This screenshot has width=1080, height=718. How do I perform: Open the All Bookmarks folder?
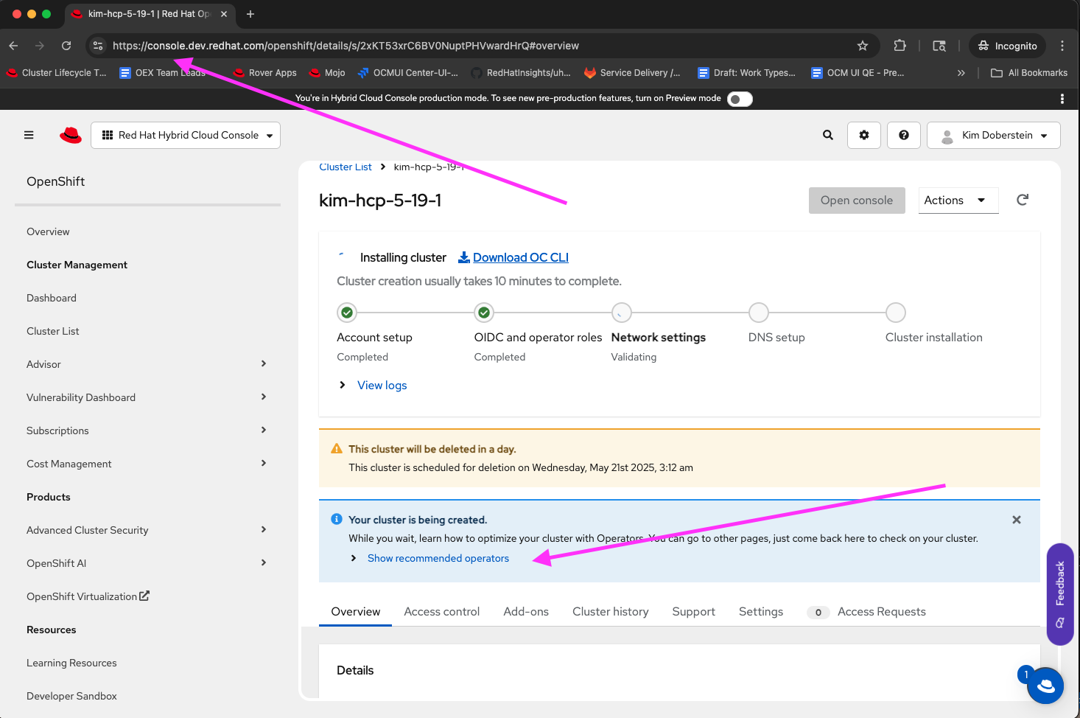point(1029,73)
